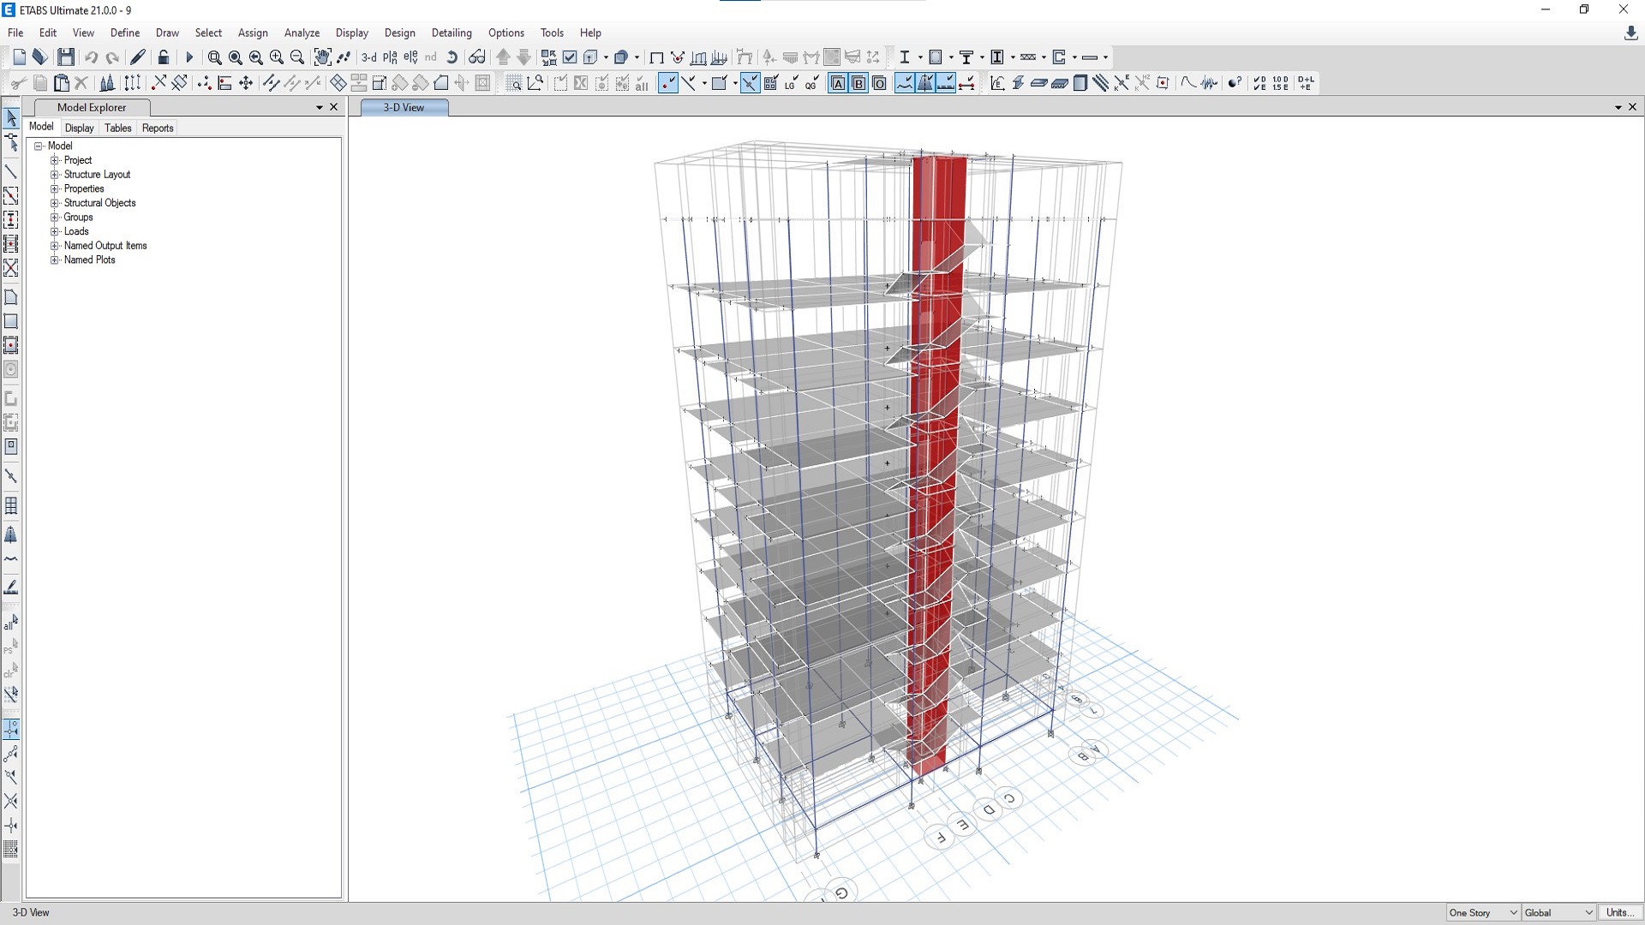
Task: Expand the Structure Layout tree node
Action: pyautogui.click(x=55, y=175)
